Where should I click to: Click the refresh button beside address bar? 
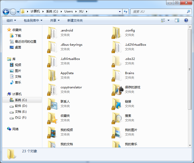coord(126,12)
